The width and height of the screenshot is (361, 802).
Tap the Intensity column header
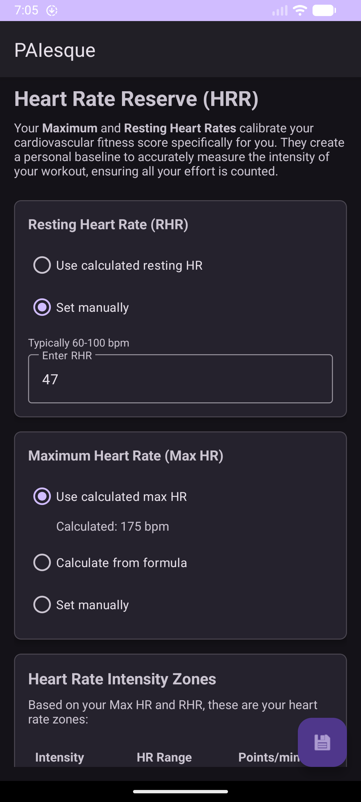click(x=59, y=757)
